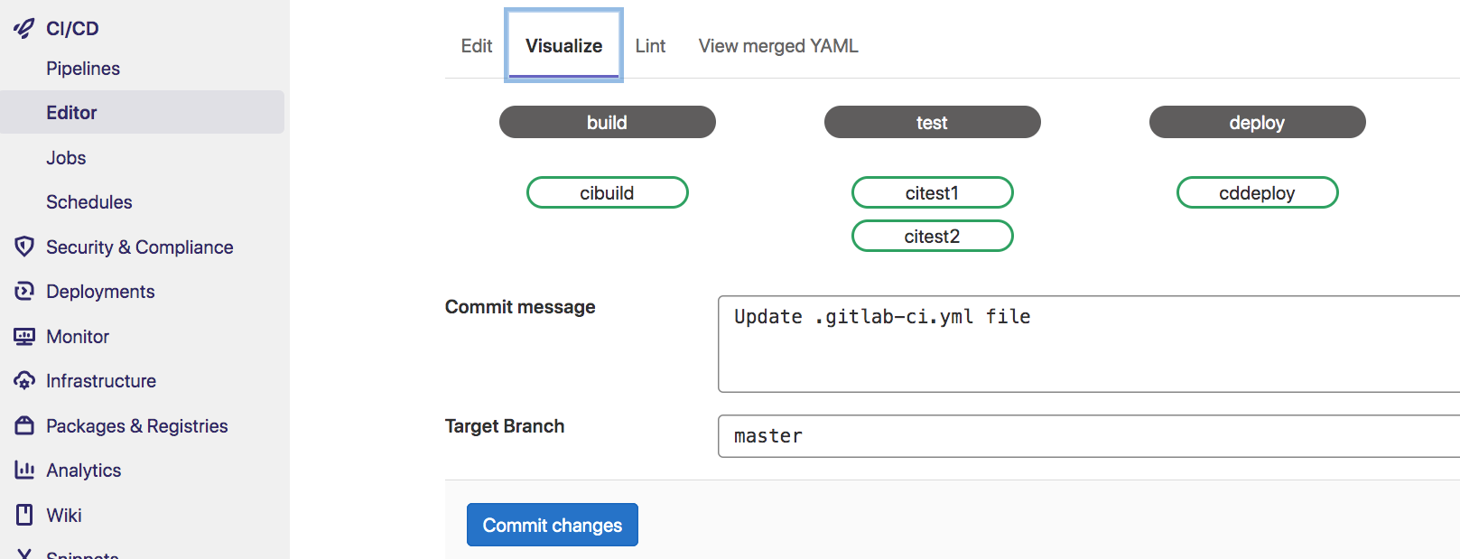The width and height of the screenshot is (1460, 559).
Task: Open the Lint tab
Action: [x=650, y=46]
